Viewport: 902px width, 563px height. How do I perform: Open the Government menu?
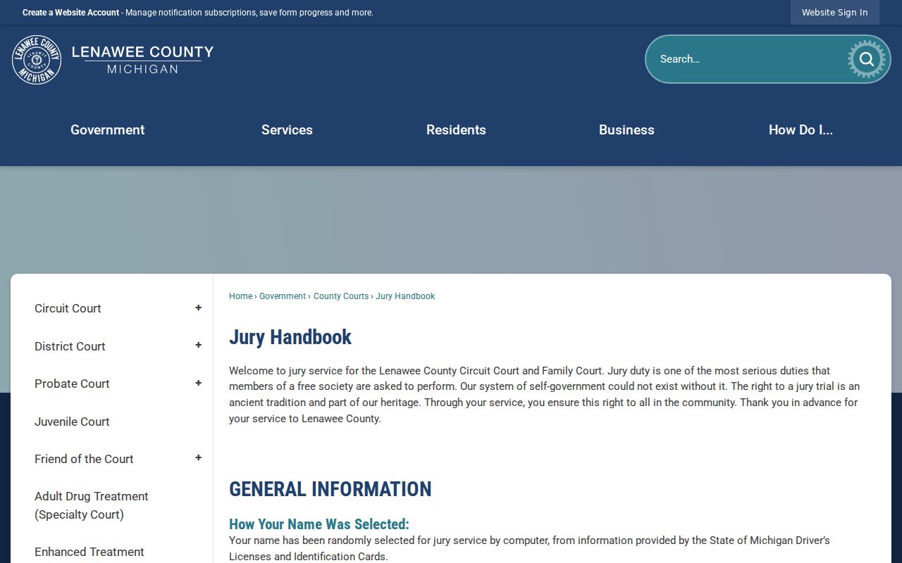coord(108,129)
